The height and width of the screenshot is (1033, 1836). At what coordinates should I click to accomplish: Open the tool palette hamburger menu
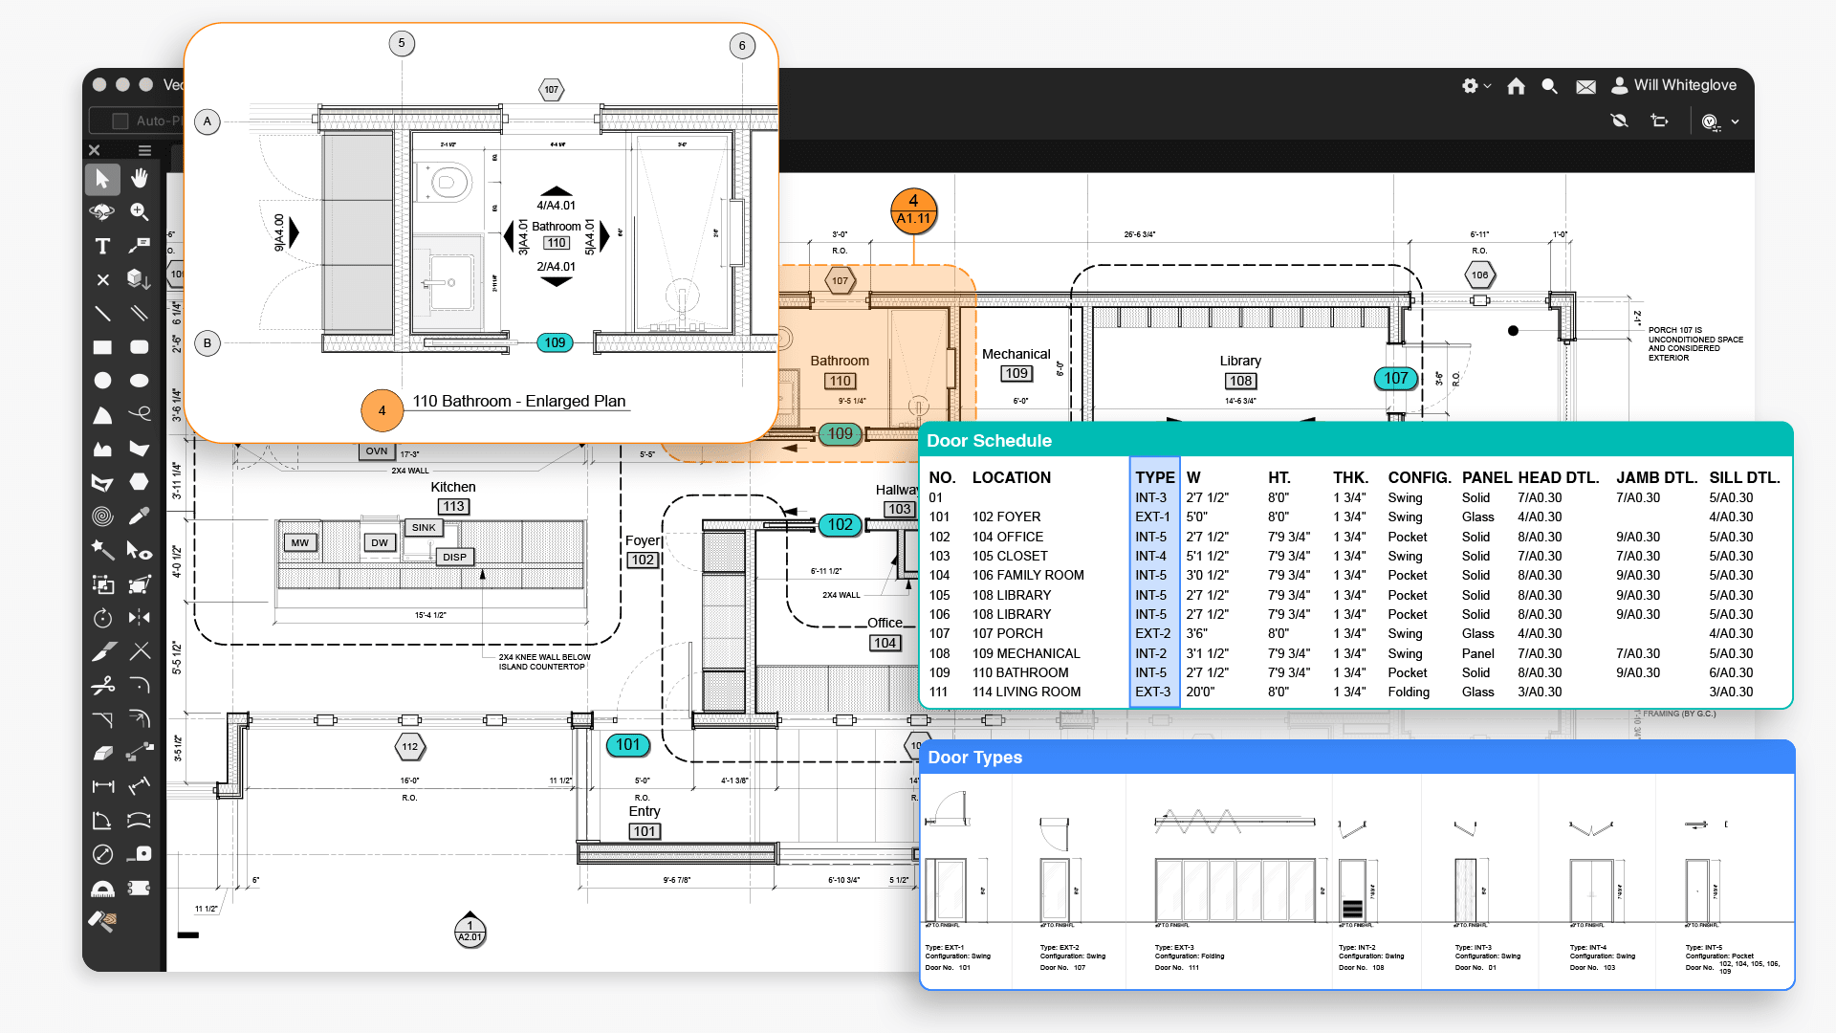point(144,150)
